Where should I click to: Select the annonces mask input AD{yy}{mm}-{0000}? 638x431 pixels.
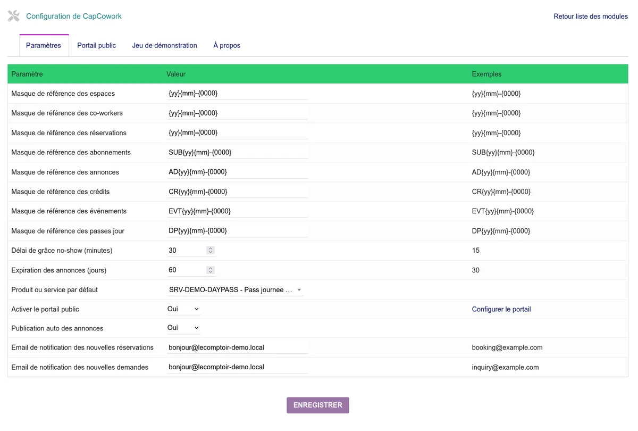point(237,172)
